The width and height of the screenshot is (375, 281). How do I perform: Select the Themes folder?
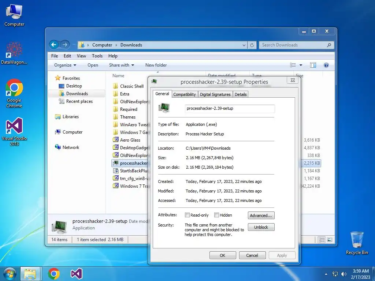pyautogui.click(x=124, y=117)
